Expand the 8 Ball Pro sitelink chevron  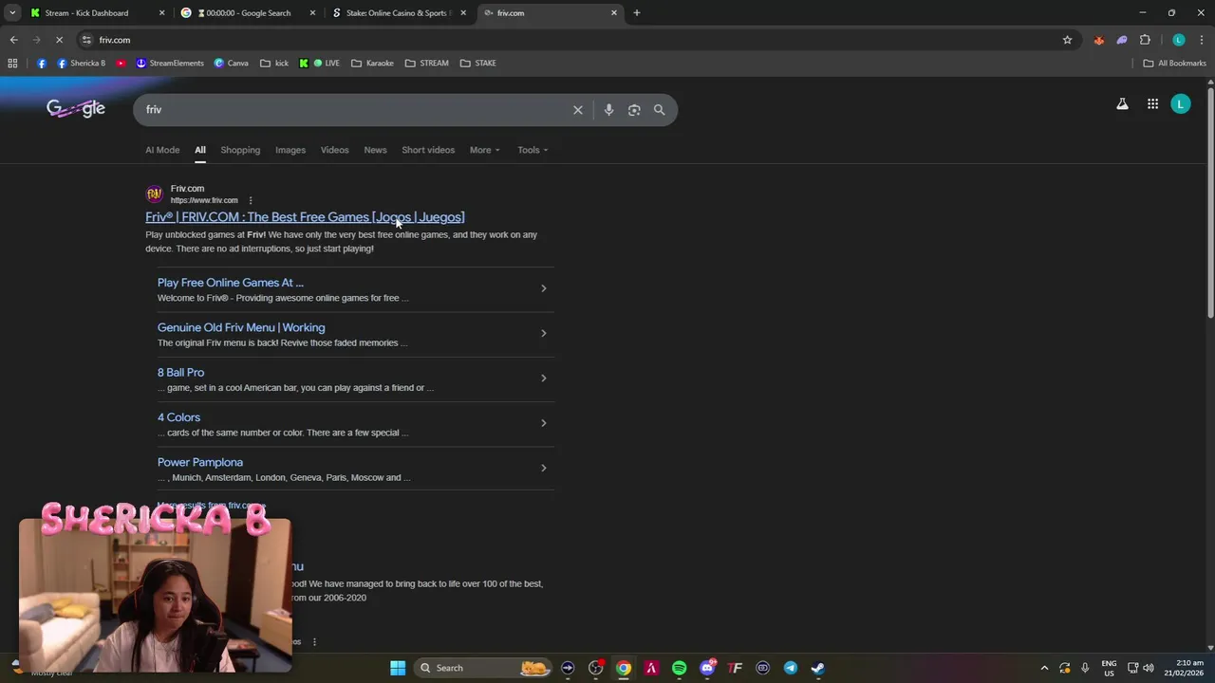[543, 378]
